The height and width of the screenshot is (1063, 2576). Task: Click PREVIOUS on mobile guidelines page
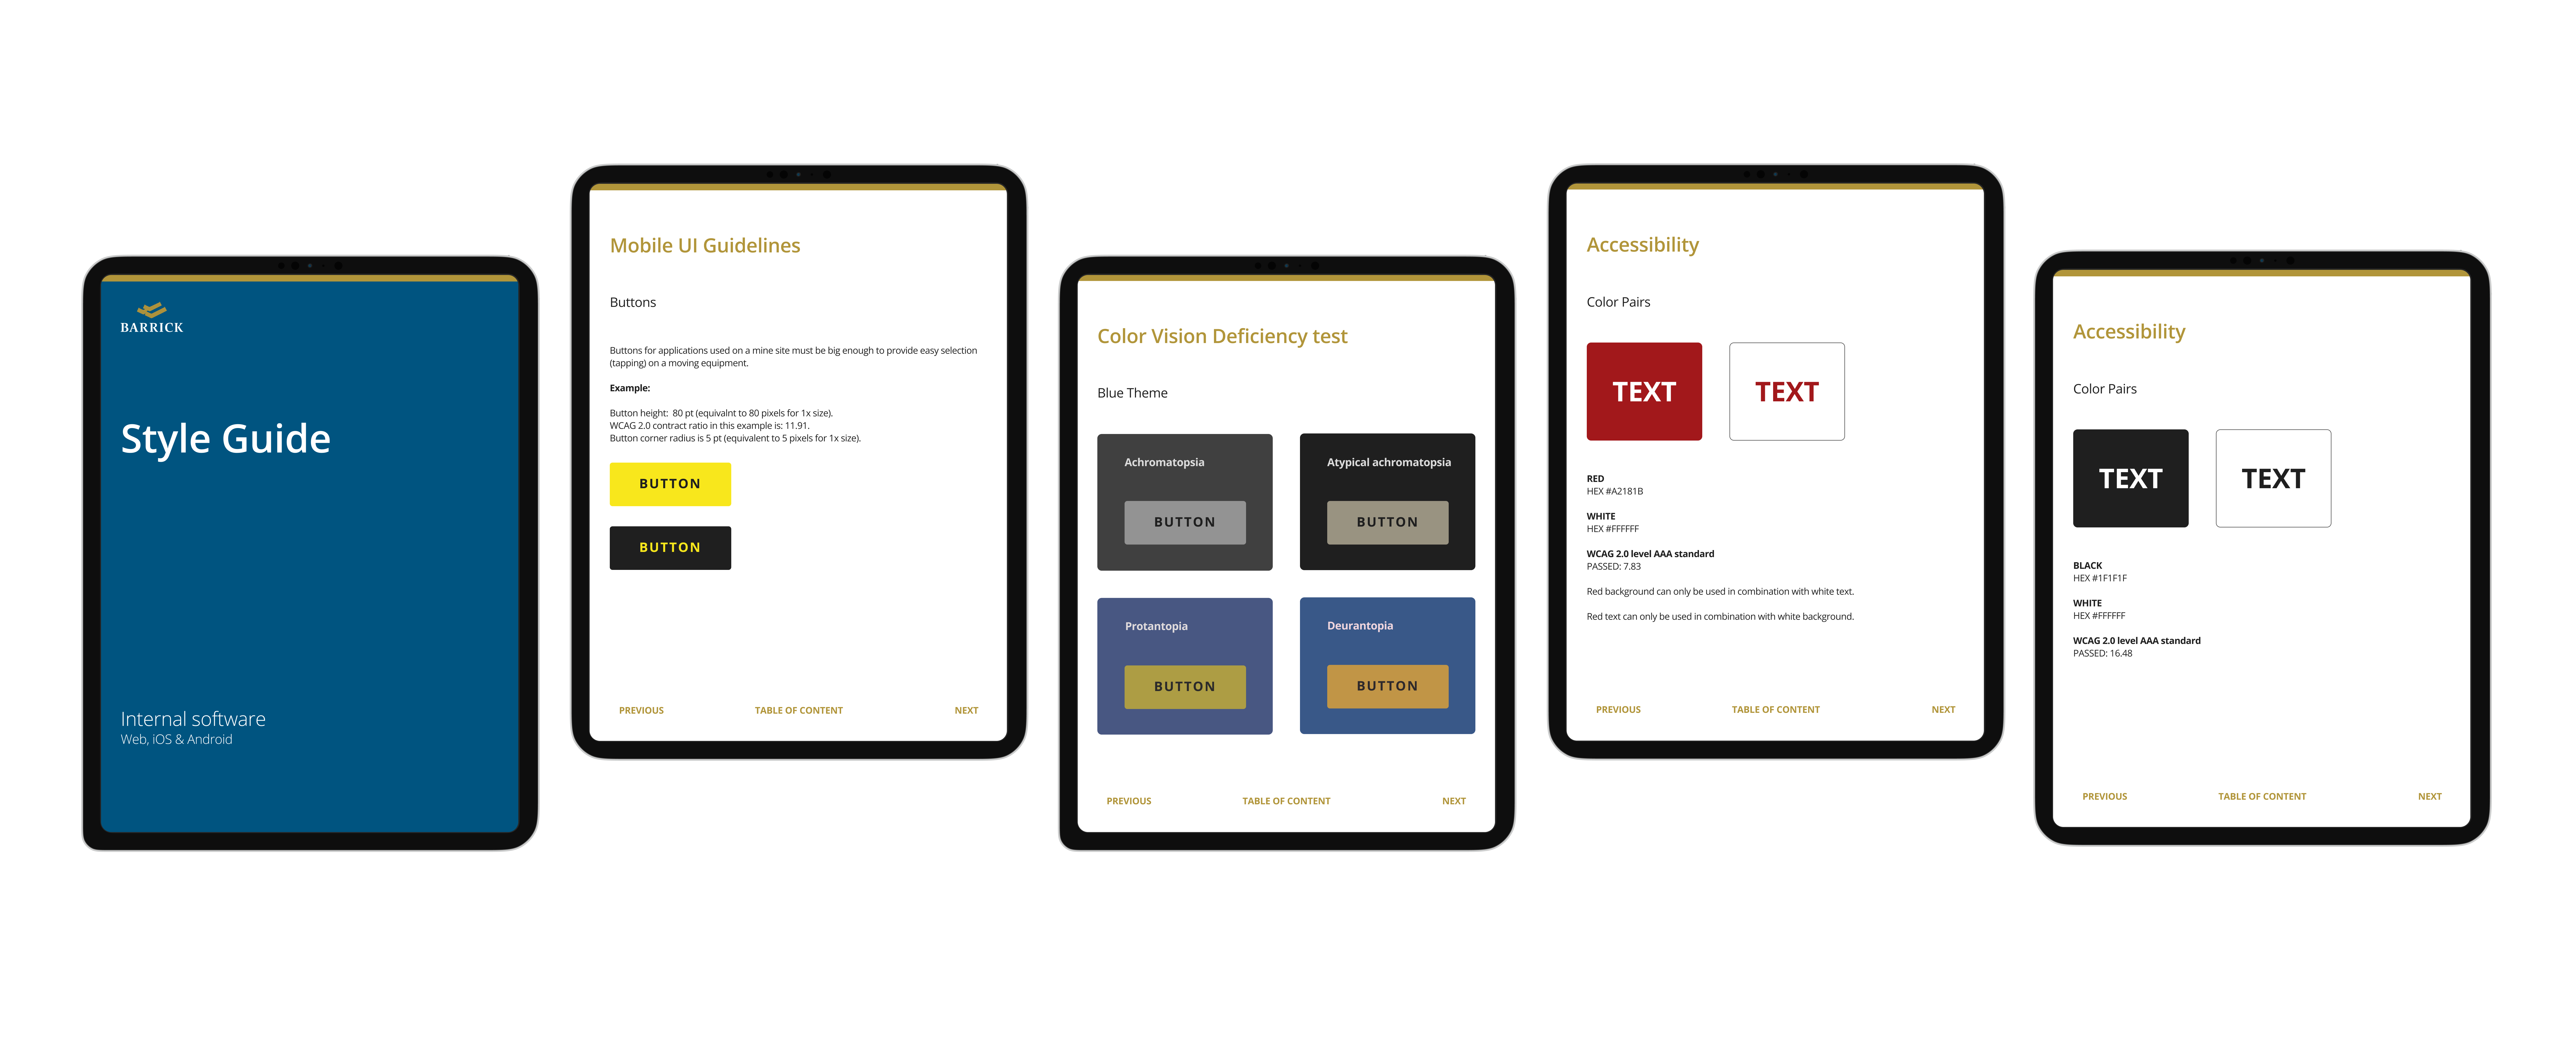point(641,710)
